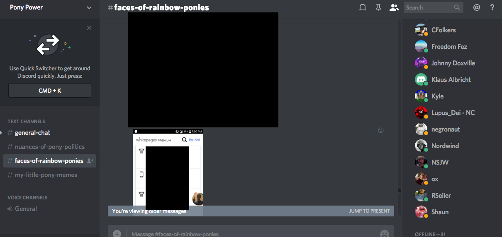
Task: Collapse the Voice Channels category
Action: pyautogui.click(x=27, y=198)
